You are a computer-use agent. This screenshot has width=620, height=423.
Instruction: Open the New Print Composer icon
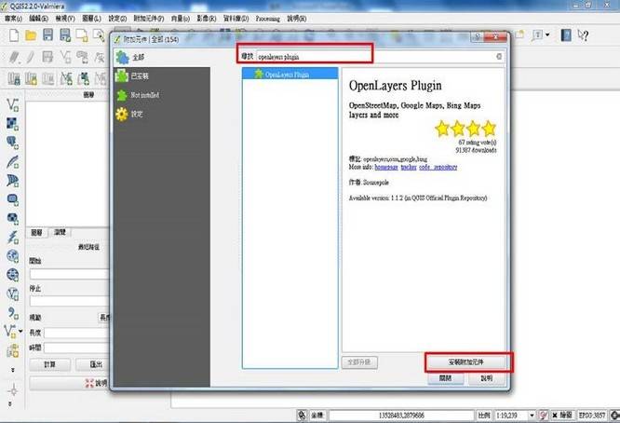click(x=82, y=35)
